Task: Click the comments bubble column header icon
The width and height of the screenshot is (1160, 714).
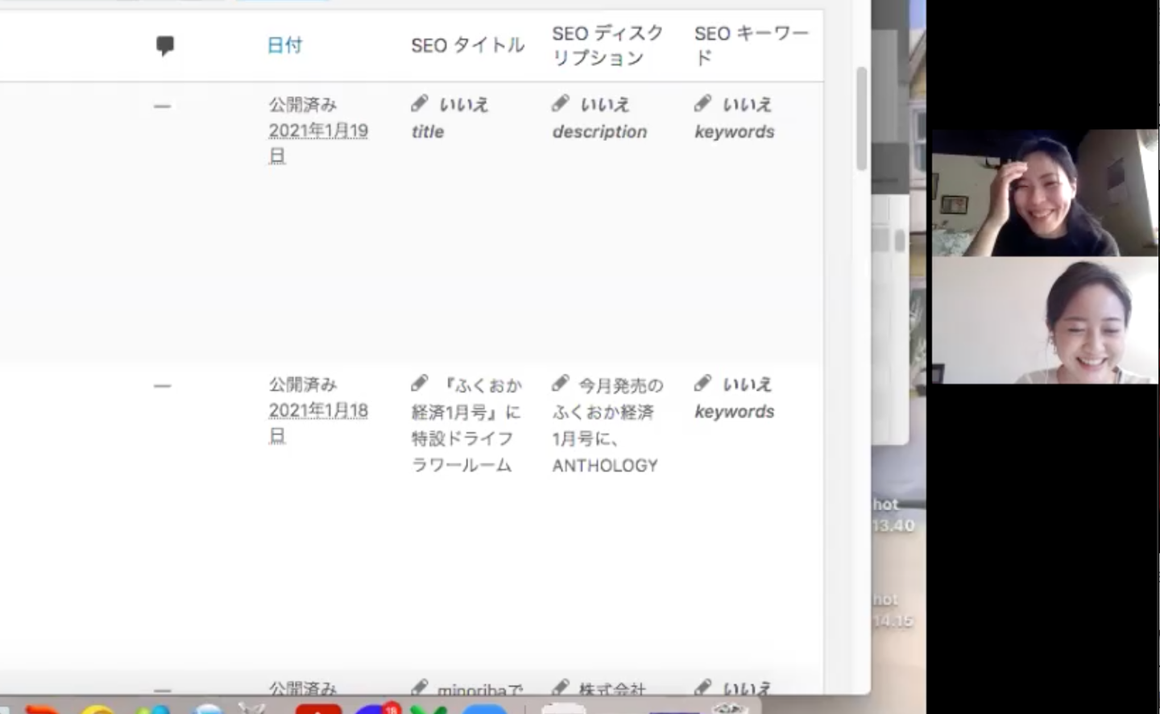Action: pyautogui.click(x=165, y=46)
